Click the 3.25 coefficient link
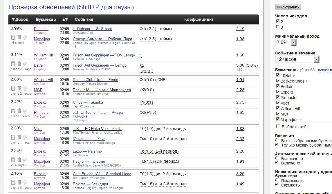 [240, 174]
